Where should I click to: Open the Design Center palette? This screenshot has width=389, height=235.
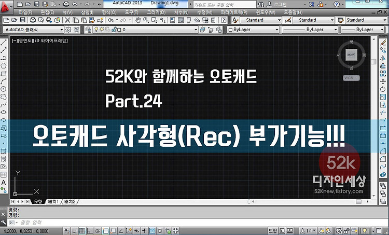click(x=180, y=20)
